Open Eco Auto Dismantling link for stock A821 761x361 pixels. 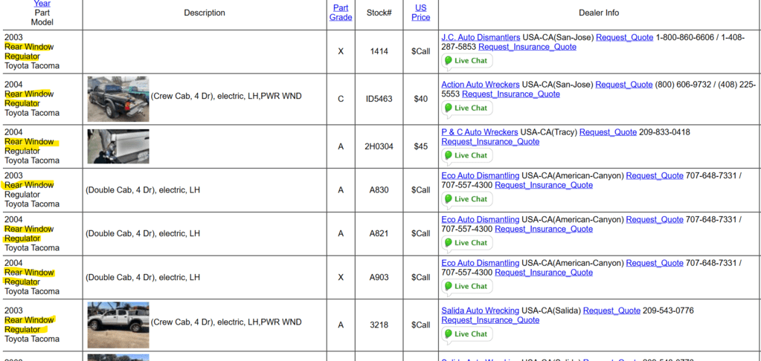(480, 220)
